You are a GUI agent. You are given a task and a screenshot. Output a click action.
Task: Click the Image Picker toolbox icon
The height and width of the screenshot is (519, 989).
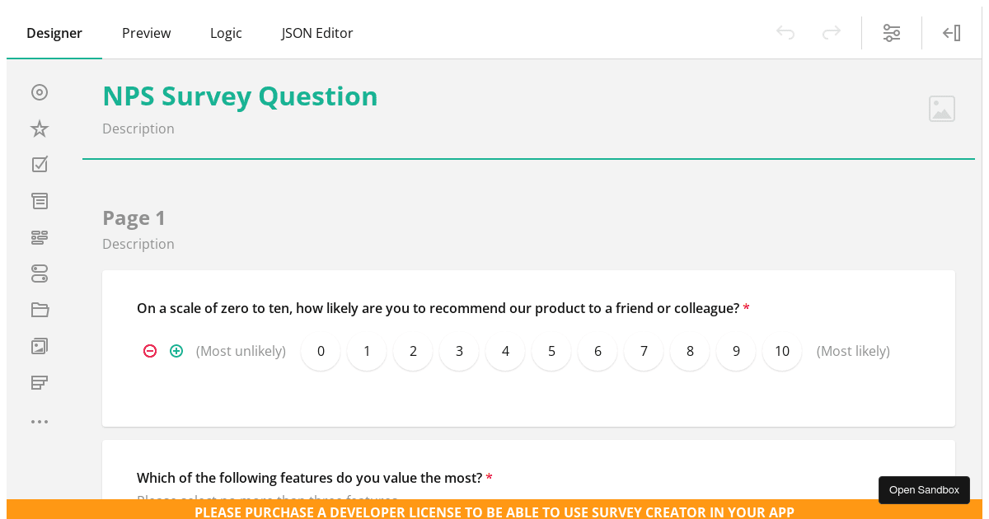[x=40, y=346]
